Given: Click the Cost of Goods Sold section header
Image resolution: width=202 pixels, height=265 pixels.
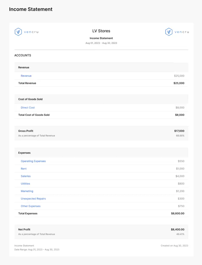Looking at the screenshot, I should click(30, 99).
